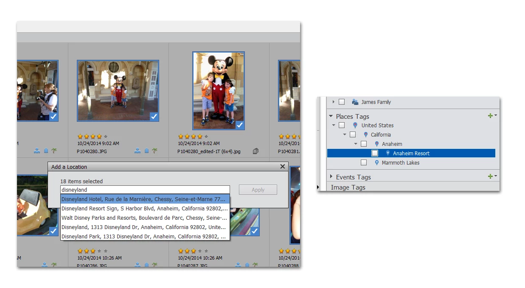The image size is (525, 288).
Task: Check the James Family tag checkbox
Action: [342, 102]
